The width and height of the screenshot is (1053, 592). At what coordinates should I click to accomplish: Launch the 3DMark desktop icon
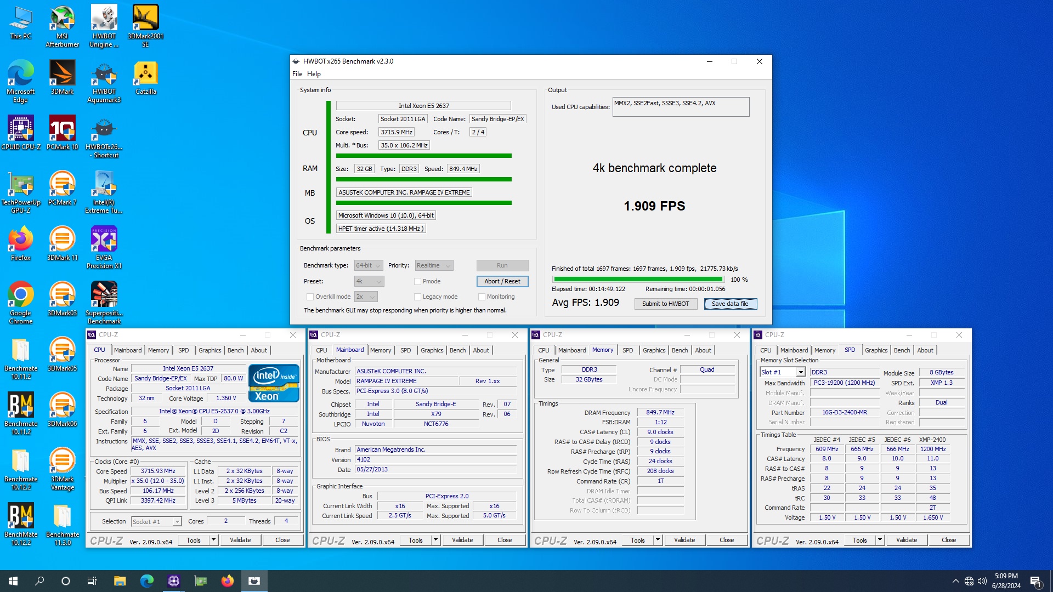[62, 77]
